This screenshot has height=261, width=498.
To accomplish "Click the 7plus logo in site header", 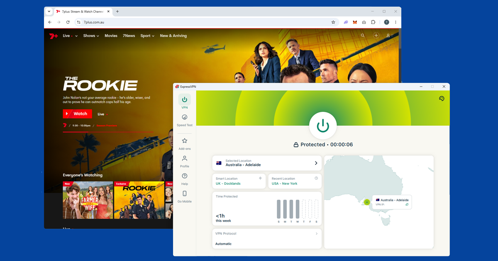I will 54,36.
